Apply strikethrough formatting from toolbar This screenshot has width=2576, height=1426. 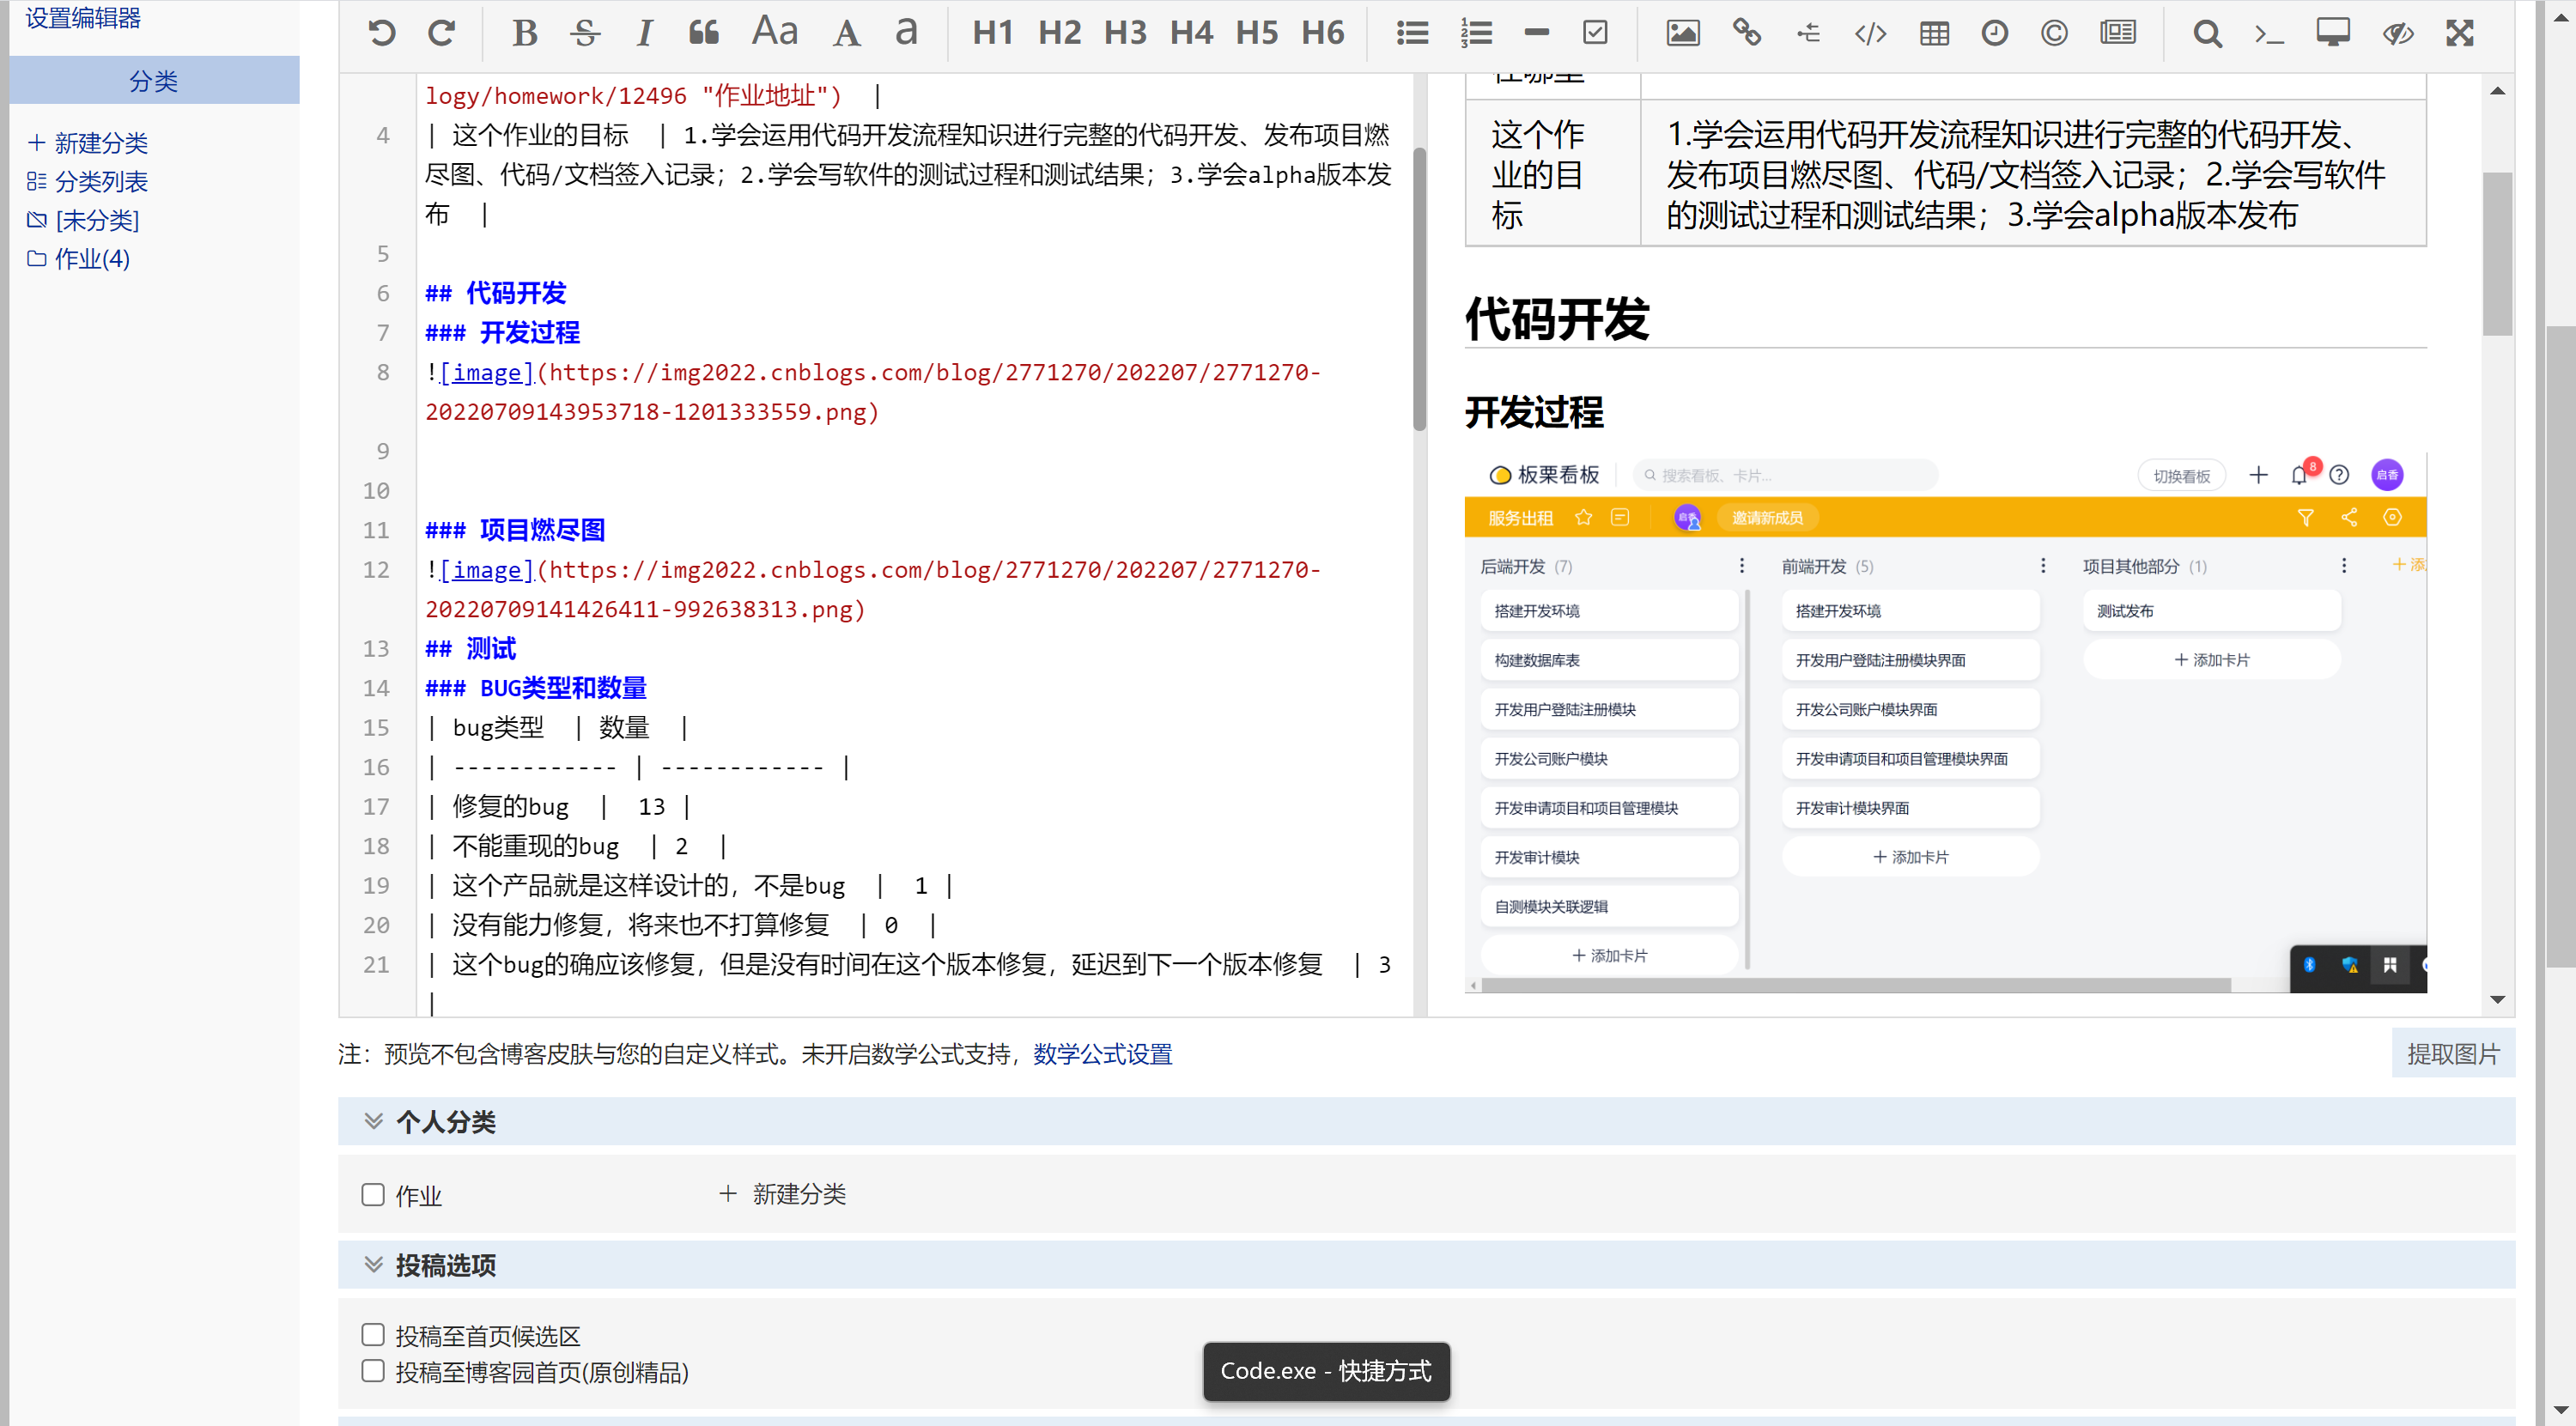(585, 33)
